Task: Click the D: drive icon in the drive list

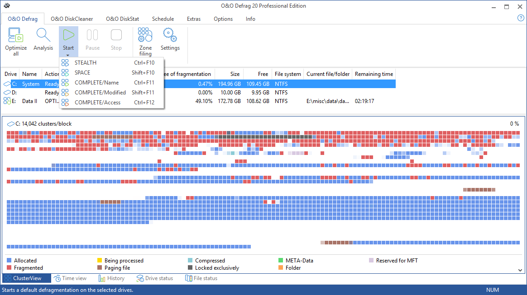Action: click(7, 93)
